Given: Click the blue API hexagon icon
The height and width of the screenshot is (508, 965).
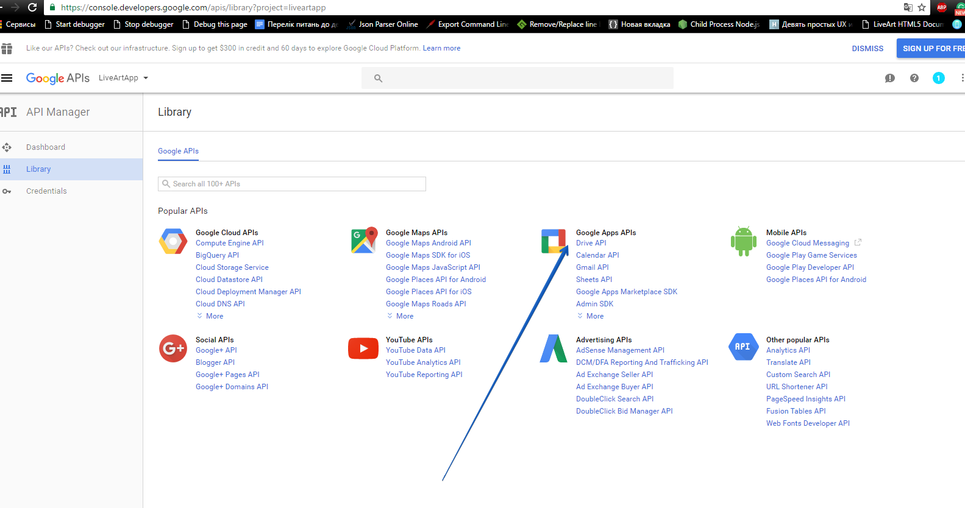Looking at the screenshot, I should click(x=743, y=347).
